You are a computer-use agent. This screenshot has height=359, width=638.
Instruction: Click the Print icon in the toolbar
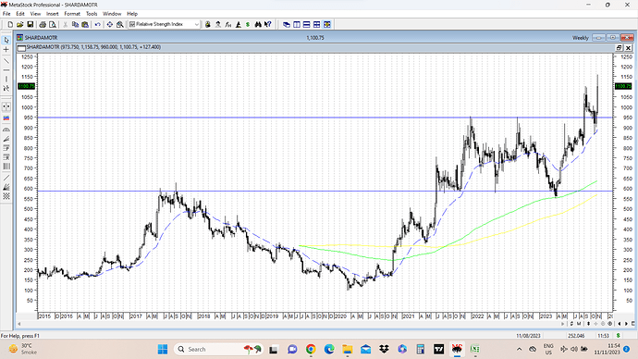click(43, 24)
